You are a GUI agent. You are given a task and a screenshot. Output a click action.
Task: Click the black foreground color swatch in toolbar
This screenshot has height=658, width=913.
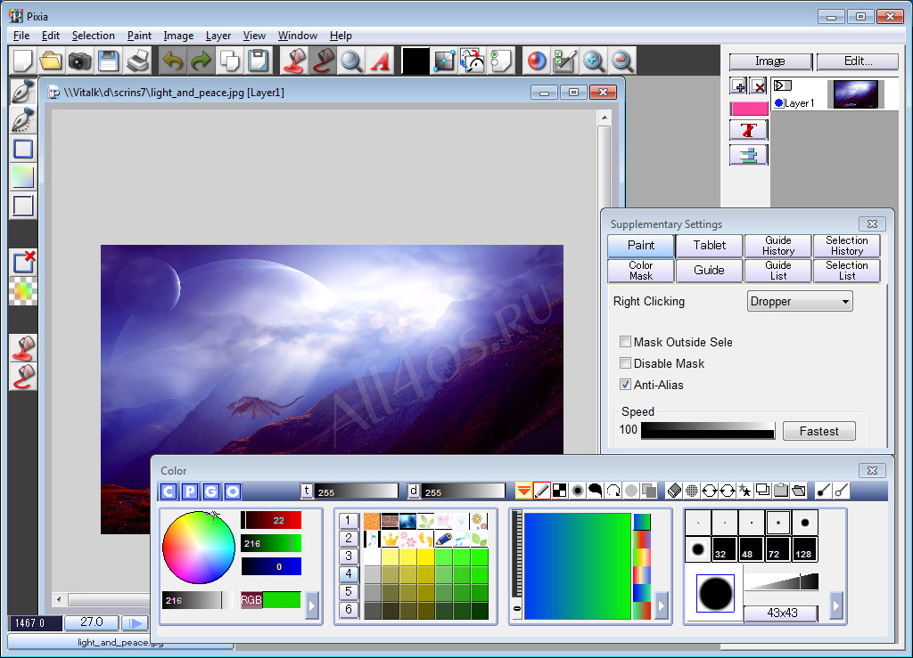pyautogui.click(x=415, y=61)
